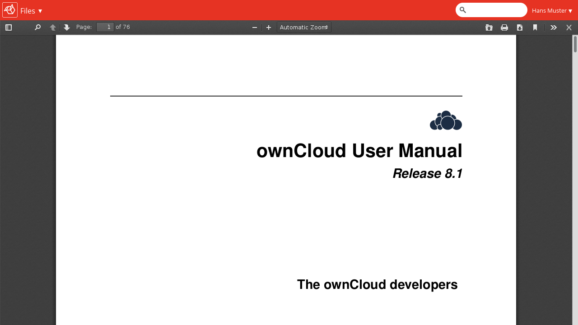Click the vertical scrollbar thumb
The image size is (578, 325).
click(575, 44)
